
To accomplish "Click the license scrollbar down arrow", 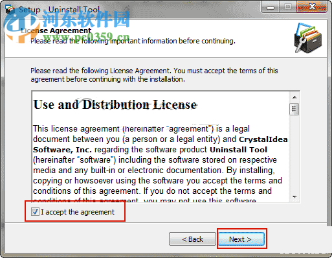I will coord(294,196).
